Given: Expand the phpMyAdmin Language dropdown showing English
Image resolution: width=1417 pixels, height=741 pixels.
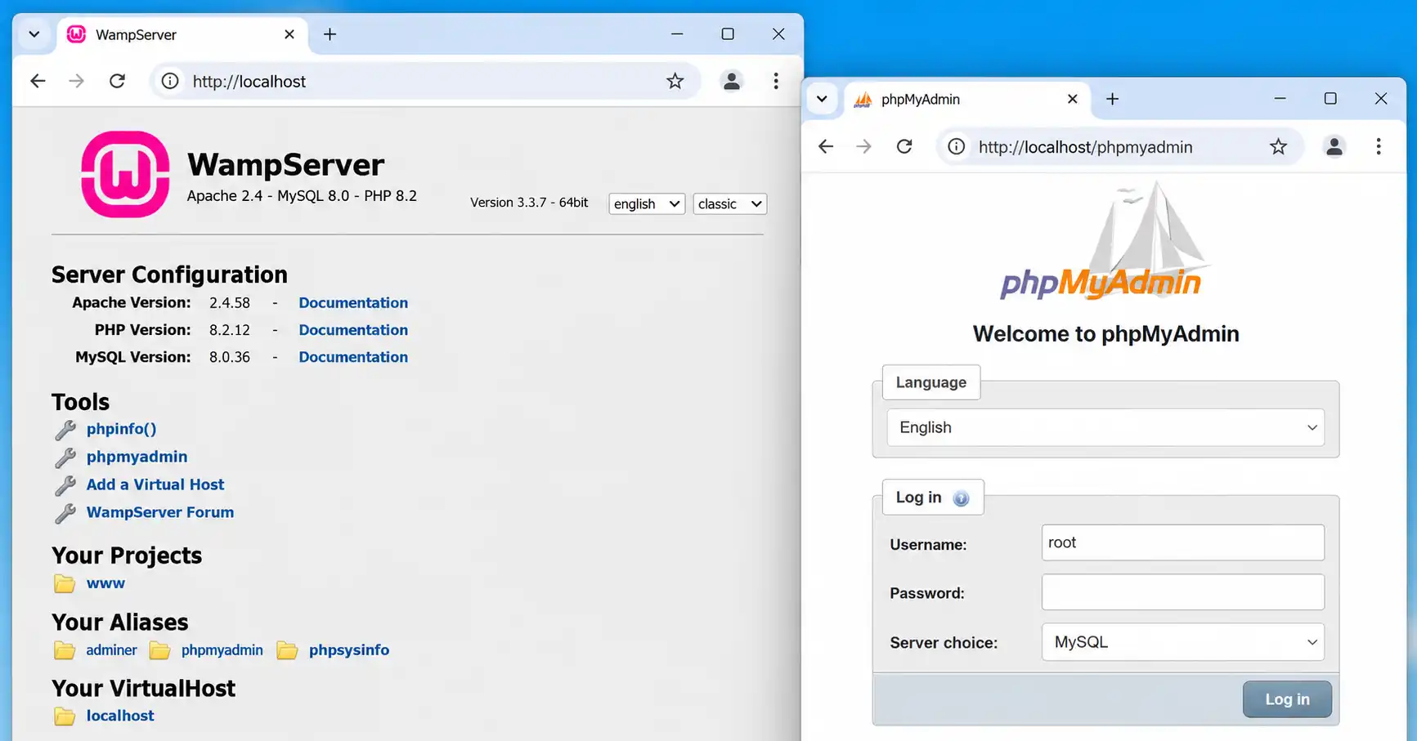Looking at the screenshot, I should (x=1105, y=427).
